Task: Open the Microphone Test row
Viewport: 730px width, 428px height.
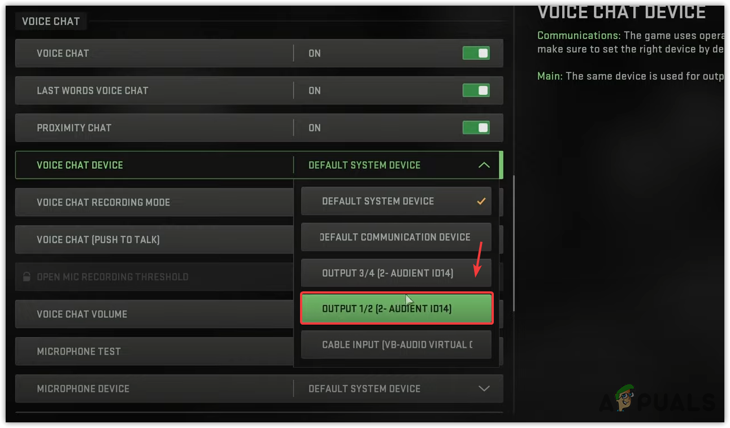Action: [x=79, y=351]
